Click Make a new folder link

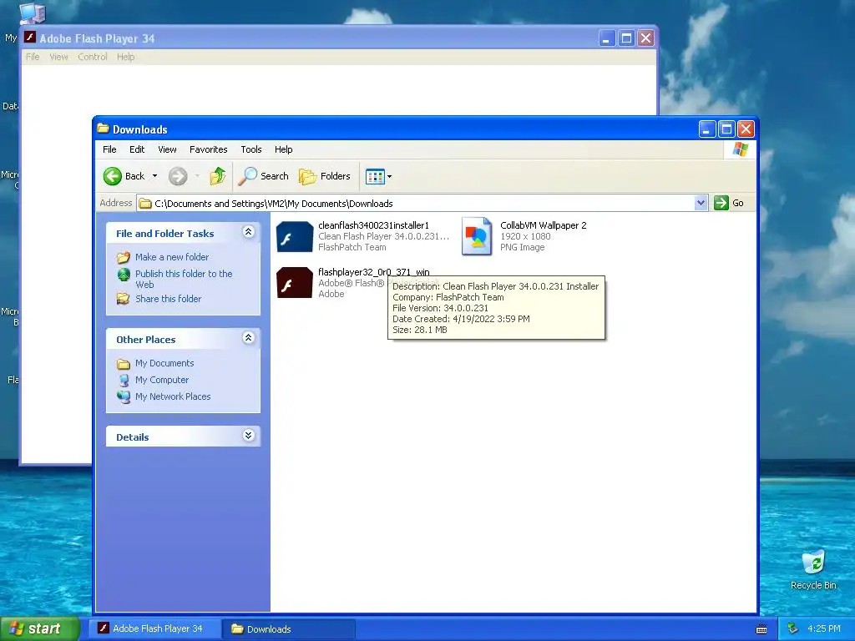(172, 257)
